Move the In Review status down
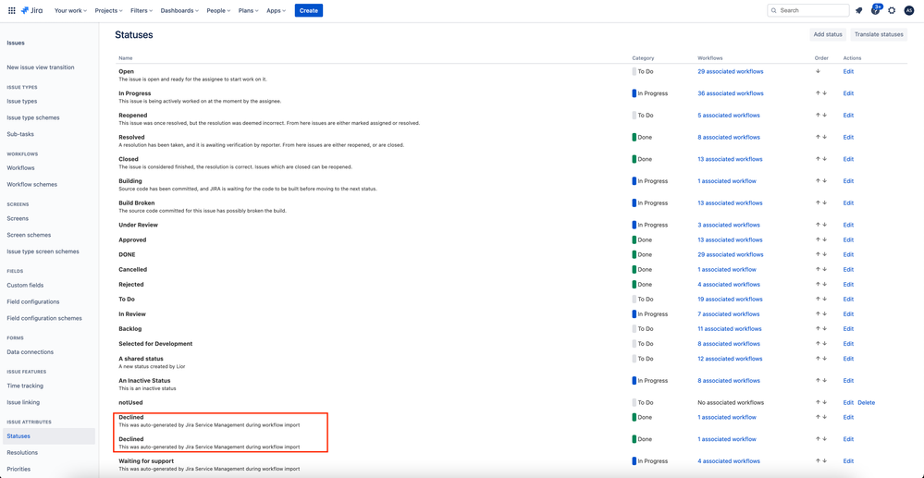Viewport: 924px width, 478px height. pyautogui.click(x=824, y=314)
